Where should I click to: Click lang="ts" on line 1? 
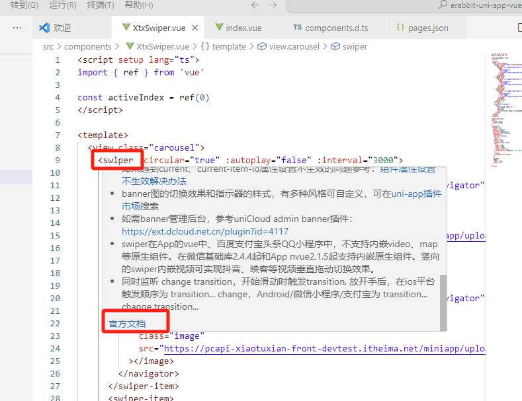point(171,60)
